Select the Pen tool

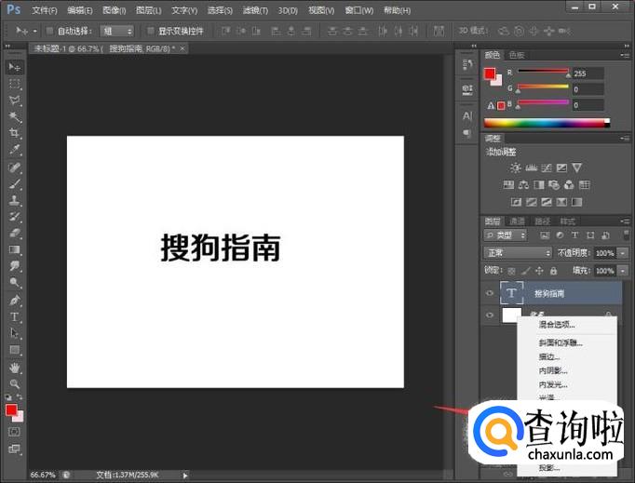click(15, 301)
